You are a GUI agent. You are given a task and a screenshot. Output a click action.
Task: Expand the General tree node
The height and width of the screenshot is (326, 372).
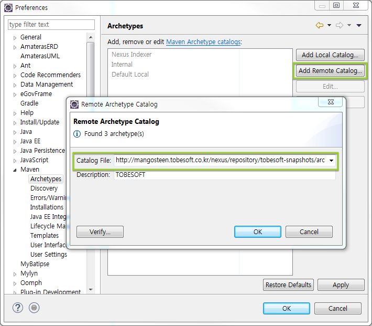[15, 38]
